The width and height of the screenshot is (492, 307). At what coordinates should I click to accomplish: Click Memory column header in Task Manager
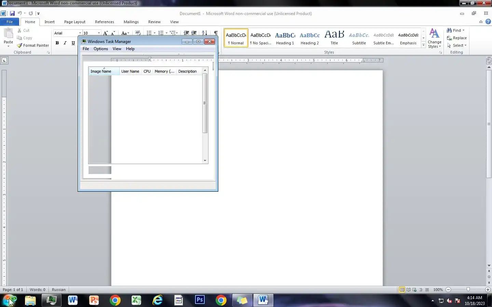[x=164, y=71]
